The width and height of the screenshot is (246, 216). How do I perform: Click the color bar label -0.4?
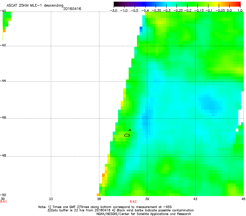pos(145,11)
